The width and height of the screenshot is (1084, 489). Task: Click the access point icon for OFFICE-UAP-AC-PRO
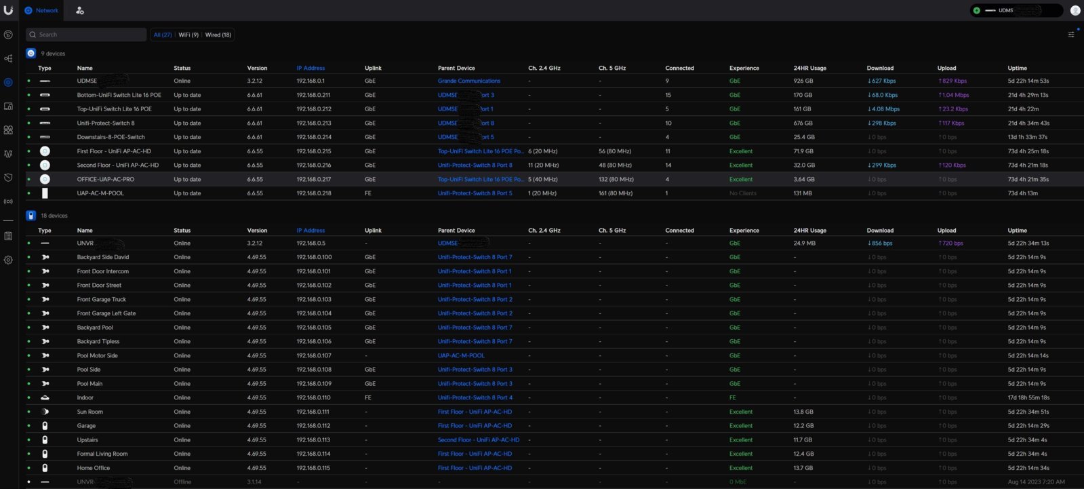click(x=45, y=179)
